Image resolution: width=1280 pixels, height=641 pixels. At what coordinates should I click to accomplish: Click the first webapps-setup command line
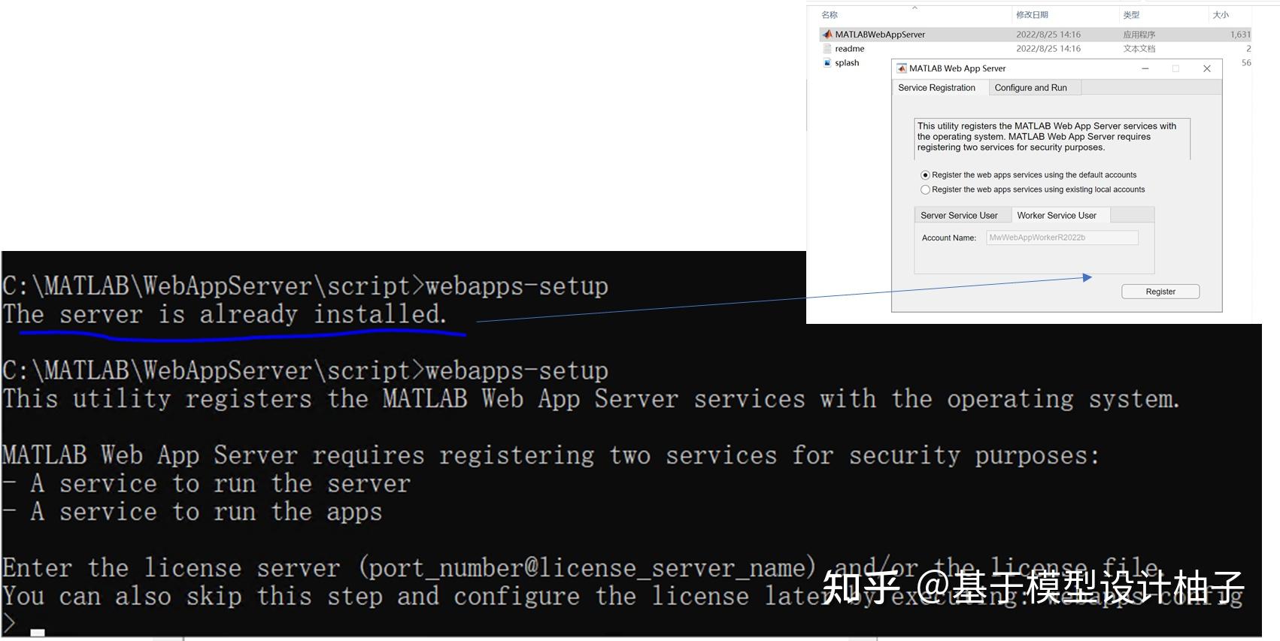pyautogui.click(x=305, y=286)
